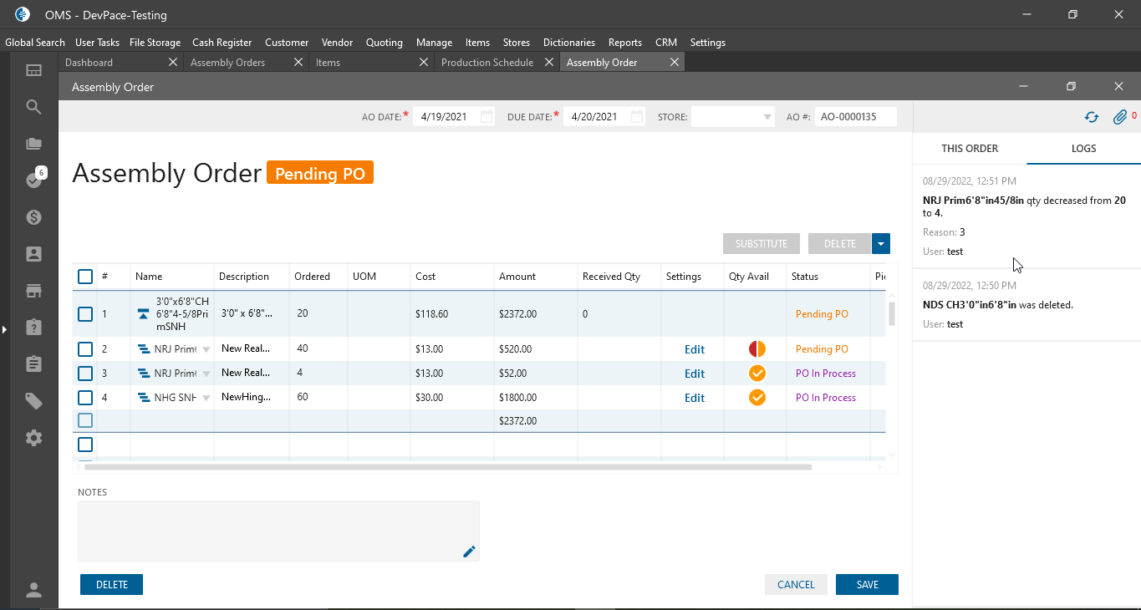
Task: Select the checkbox for row 4
Action: [x=85, y=398]
